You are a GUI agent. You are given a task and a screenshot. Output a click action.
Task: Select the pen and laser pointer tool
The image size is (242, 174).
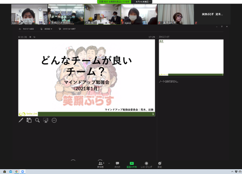click(21, 120)
